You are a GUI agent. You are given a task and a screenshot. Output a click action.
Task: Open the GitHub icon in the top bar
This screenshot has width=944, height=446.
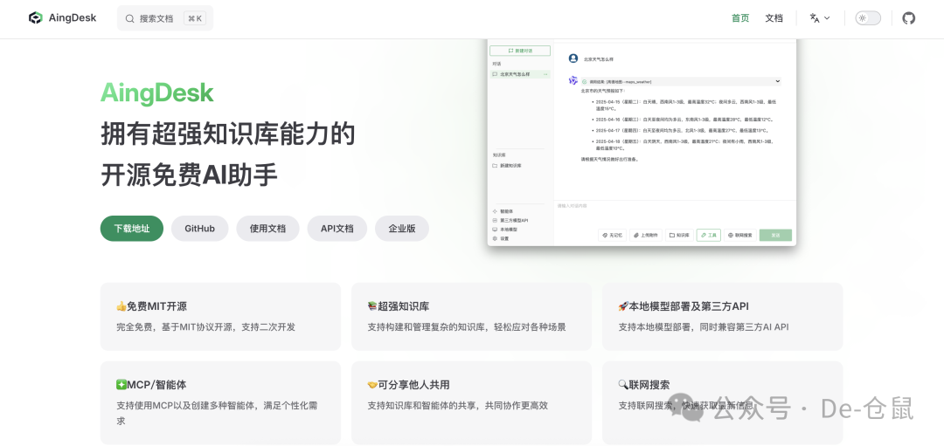[908, 18]
